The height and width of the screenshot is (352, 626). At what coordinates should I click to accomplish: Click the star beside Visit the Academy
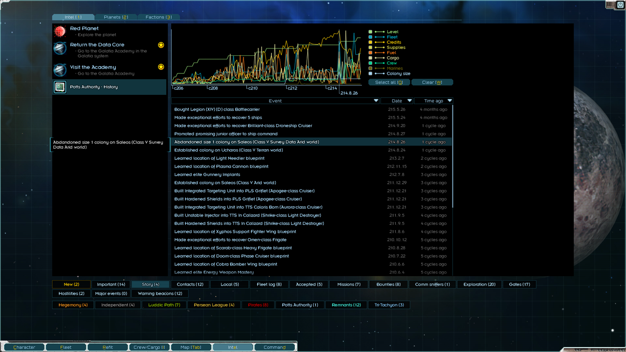pyautogui.click(x=161, y=67)
